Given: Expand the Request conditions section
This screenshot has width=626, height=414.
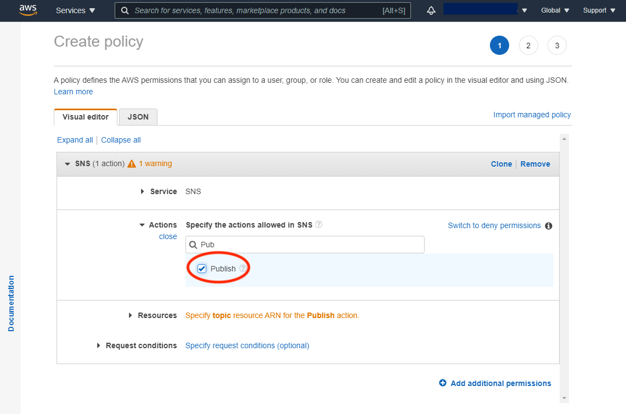Looking at the screenshot, I should 98,345.
